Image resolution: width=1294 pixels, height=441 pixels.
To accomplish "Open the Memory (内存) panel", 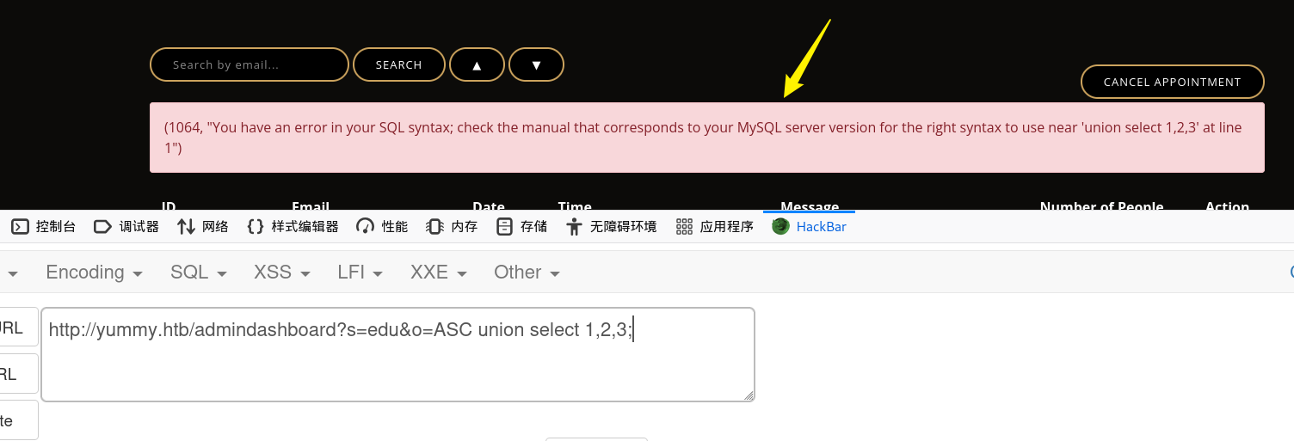I will 452,227.
